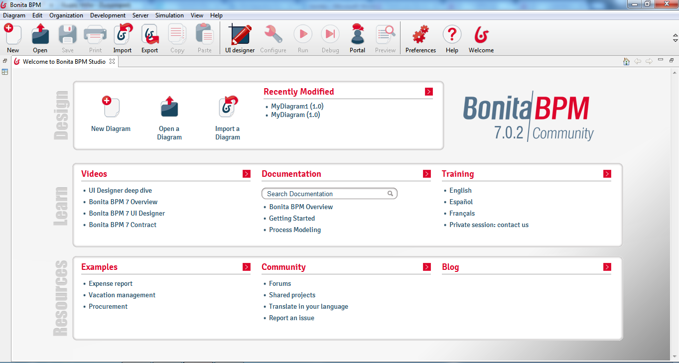Click the Save toolbar icon
The height and width of the screenshot is (363, 679).
tap(68, 34)
